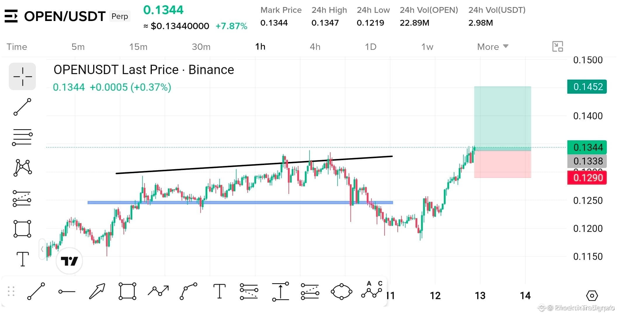This screenshot has width=617, height=315.
Task: Select the ABCD pattern tool in bottom toolbar
Action: coord(372,290)
